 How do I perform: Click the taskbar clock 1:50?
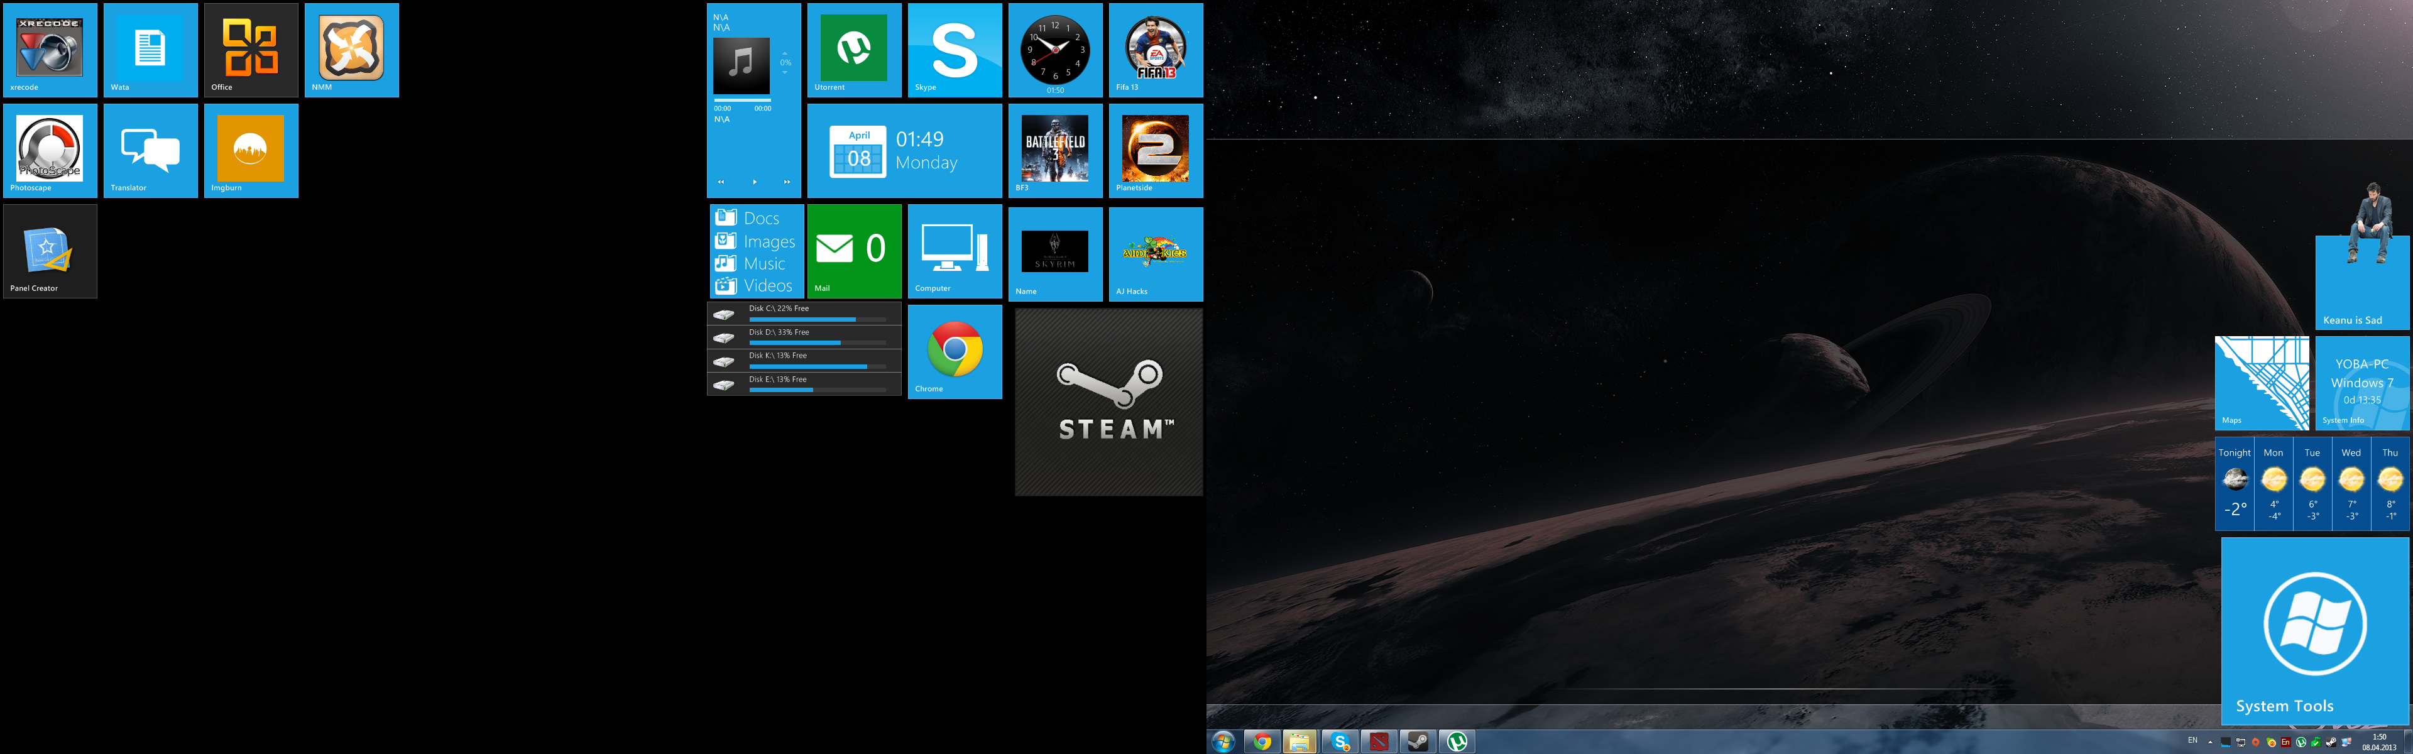(x=2379, y=742)
